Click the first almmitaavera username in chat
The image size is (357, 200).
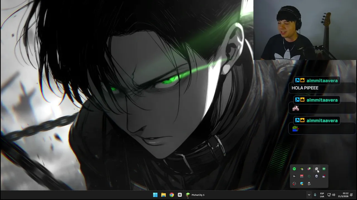(x=322, y=81)
